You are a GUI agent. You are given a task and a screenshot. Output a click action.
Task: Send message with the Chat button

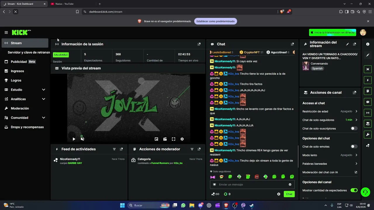pyautogui.click(x=289, y=194)
